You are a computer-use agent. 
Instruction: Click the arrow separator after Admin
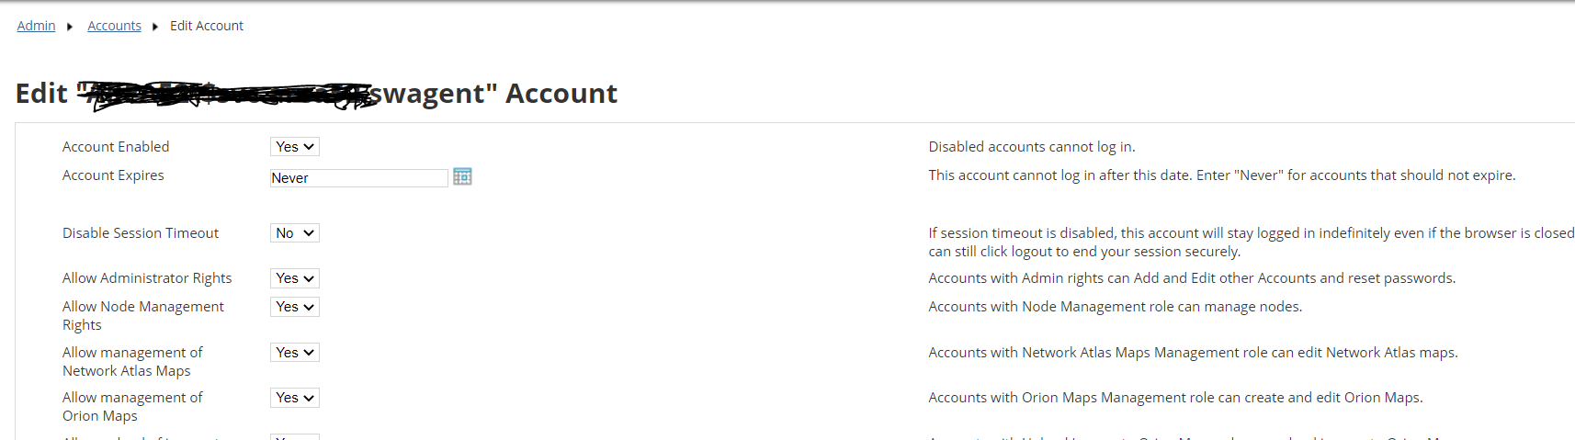70,27
